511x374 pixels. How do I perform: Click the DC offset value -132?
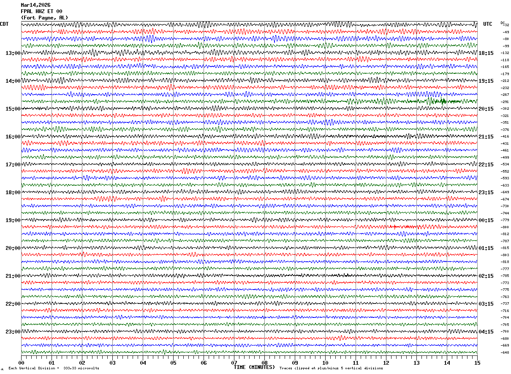pos(505,53)
